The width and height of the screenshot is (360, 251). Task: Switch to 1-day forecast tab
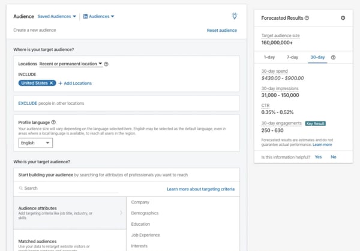pyautogui.click(x=269, y=57)
